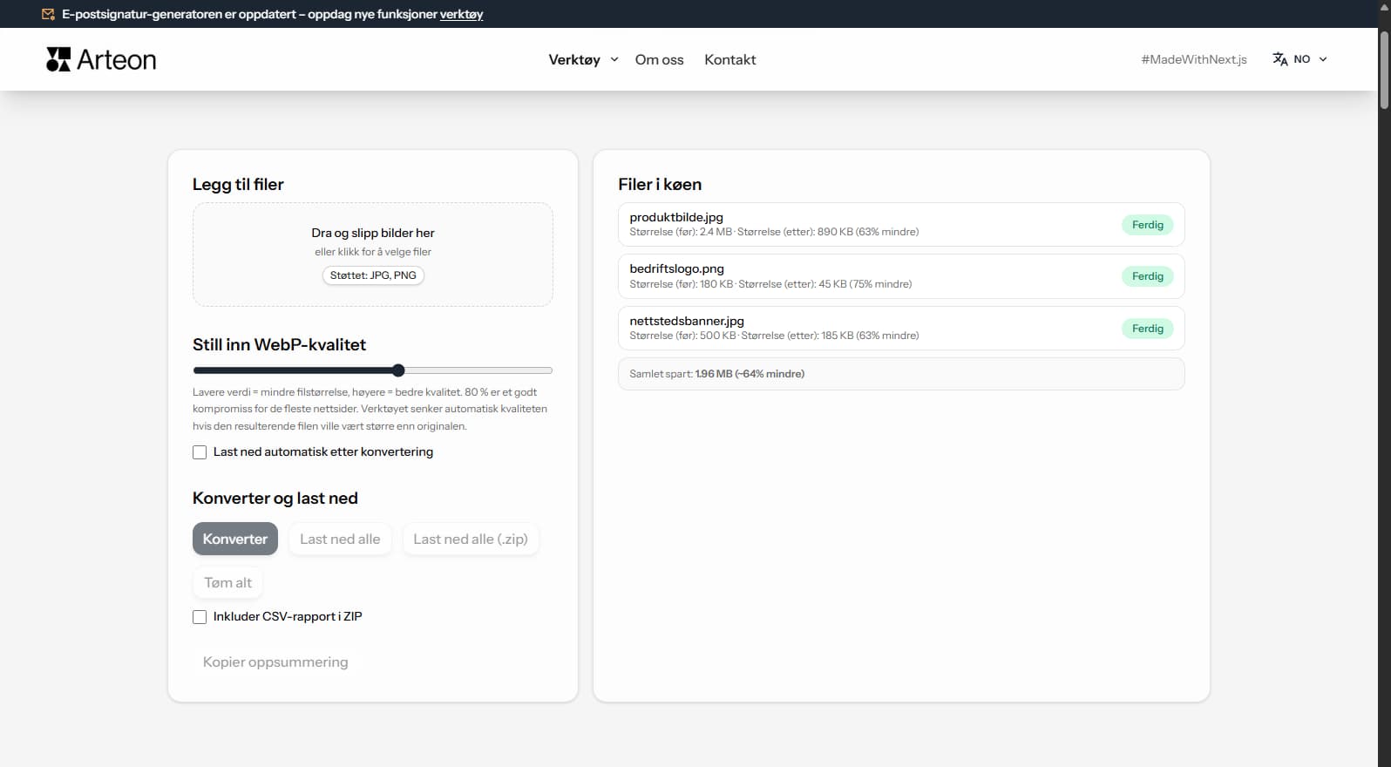Viewport: 1391px width, 767px height.
Task: Click the Last ned alle button
Action: (340, 539)
